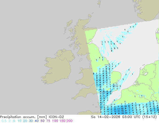159x123 pixels.
Task: Select the 30 legend color value
Action: click(x=31, y=121)
